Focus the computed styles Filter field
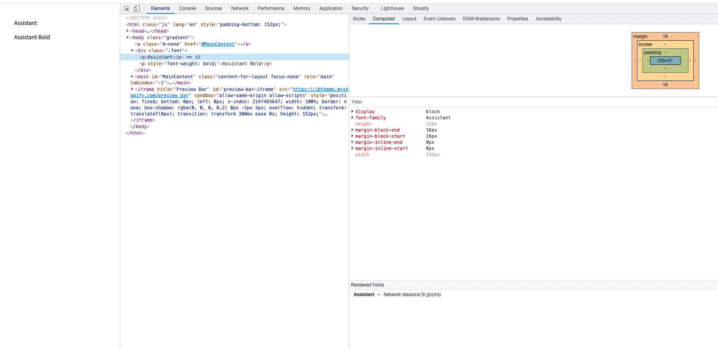 (x=533, y=102)
